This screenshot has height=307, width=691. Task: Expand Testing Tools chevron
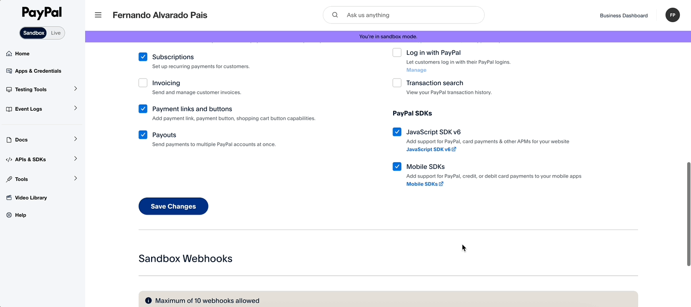pyautogui.click(x=76, y=89)
